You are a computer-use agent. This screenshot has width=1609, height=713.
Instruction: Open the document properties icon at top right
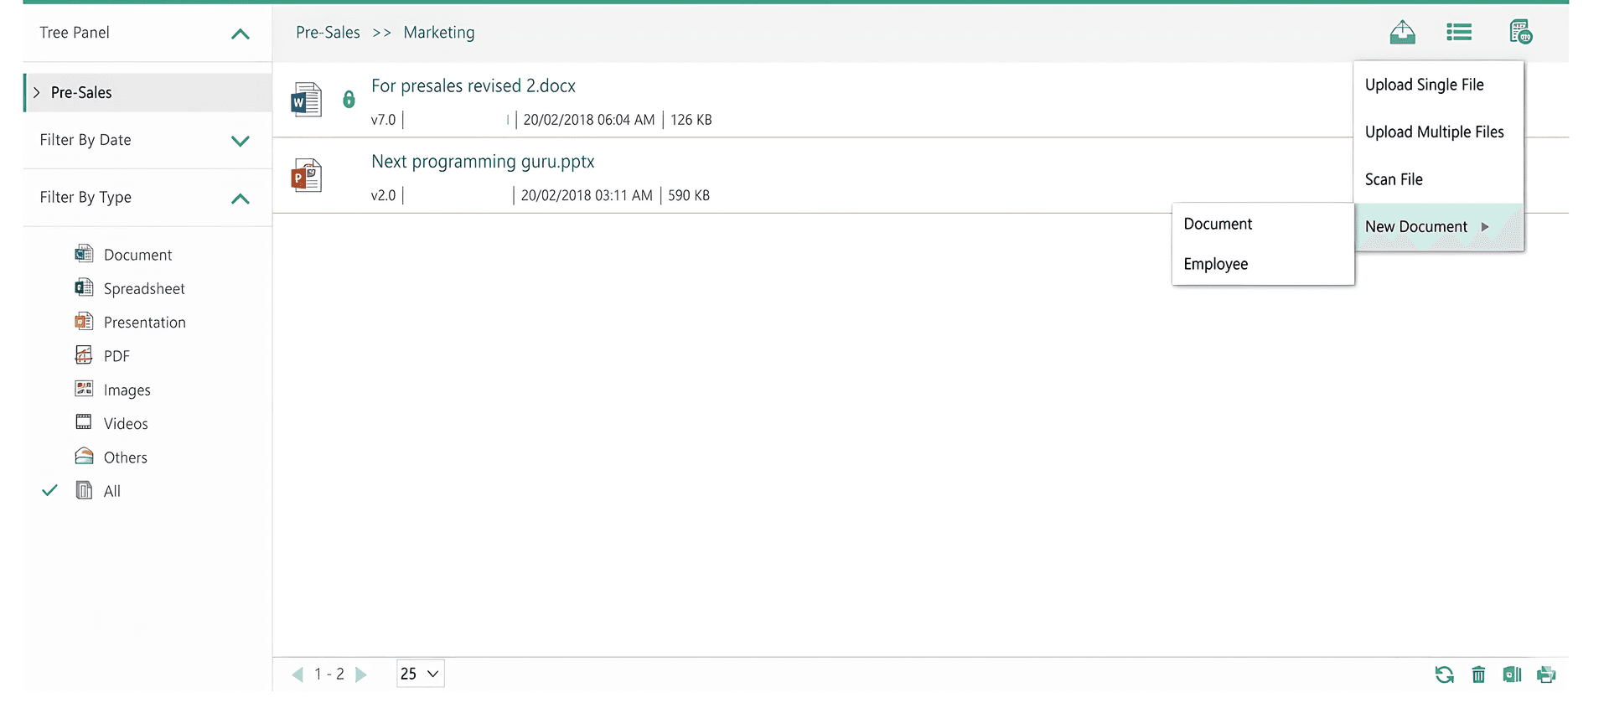coord(1521,32)
